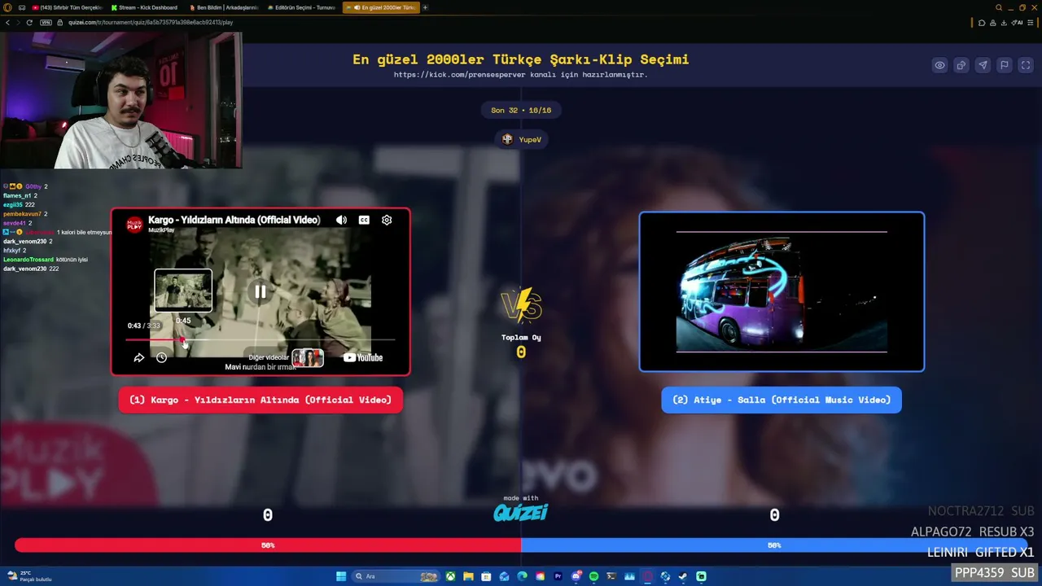Toggle the browser VPN badge
Image resolution: width=1042 pixels, height=586 pixels.
tap(46, 22)
